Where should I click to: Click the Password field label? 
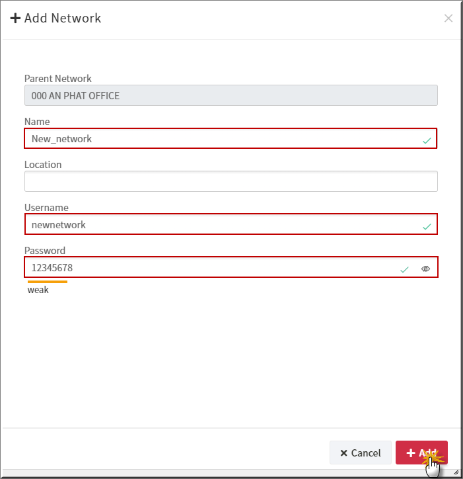click(45, 251)
